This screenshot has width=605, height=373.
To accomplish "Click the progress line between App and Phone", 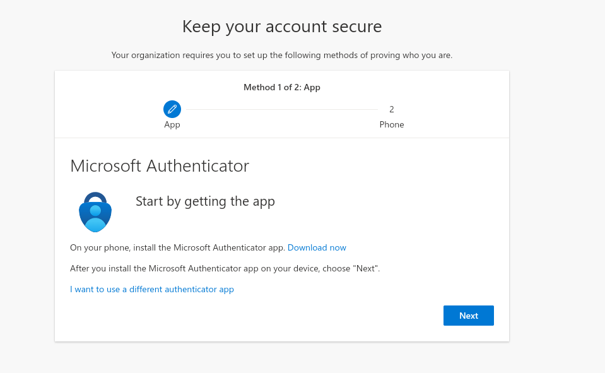I will [x=281, y=110].
